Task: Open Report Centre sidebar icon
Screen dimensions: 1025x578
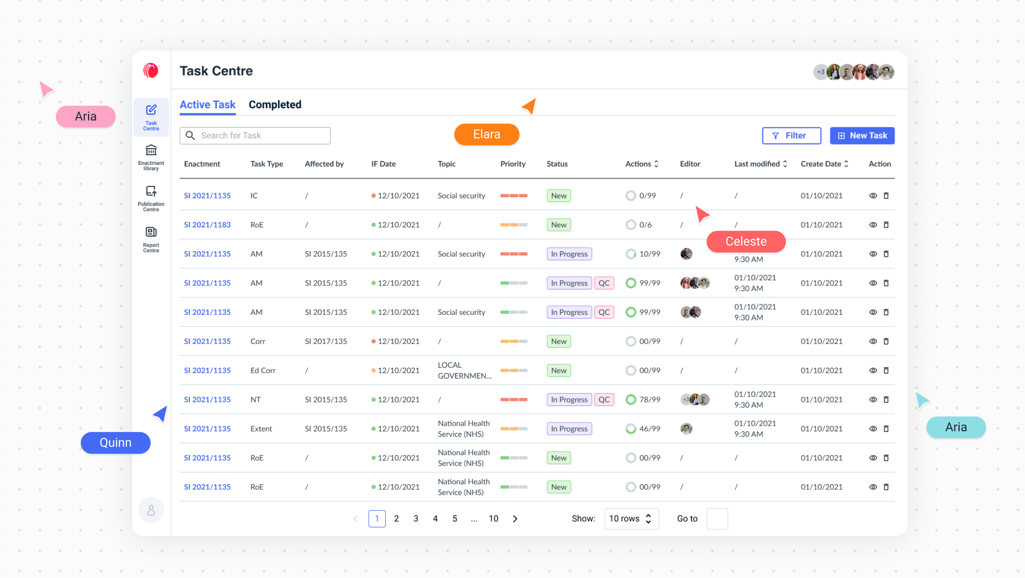Action: (x=151, y=239)
